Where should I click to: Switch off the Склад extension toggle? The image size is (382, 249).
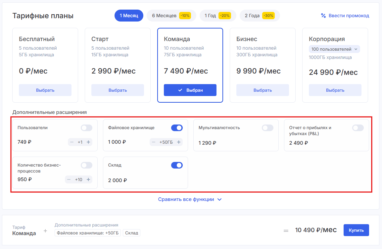pyautogui.click(x=177, y=165)
